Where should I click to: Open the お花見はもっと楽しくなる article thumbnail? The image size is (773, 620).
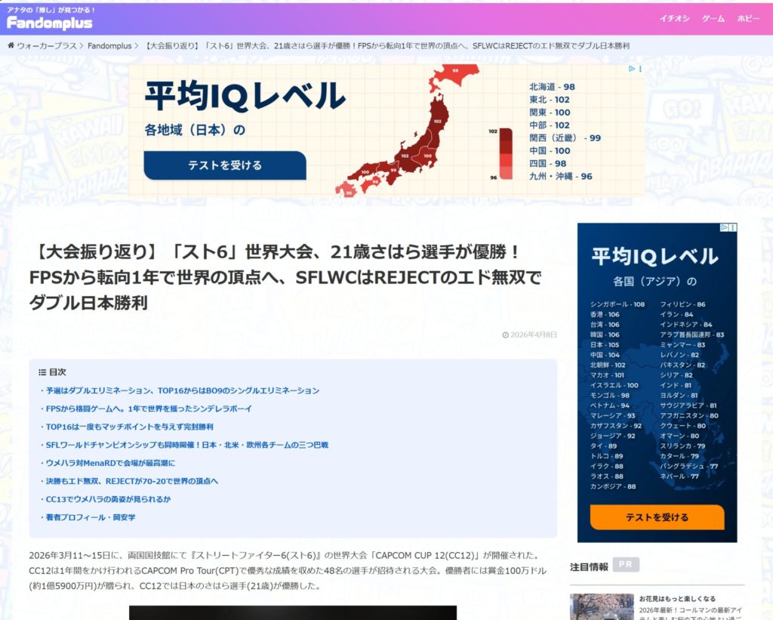pyautogui.click(x=601, y=606)
